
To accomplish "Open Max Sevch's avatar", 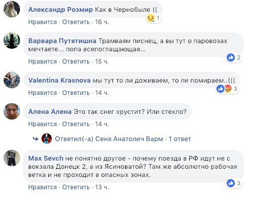I will click(x=12, y=158).
